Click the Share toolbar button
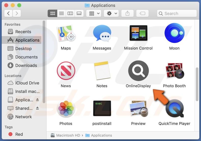The image size is (201, 141). (127, 13)
